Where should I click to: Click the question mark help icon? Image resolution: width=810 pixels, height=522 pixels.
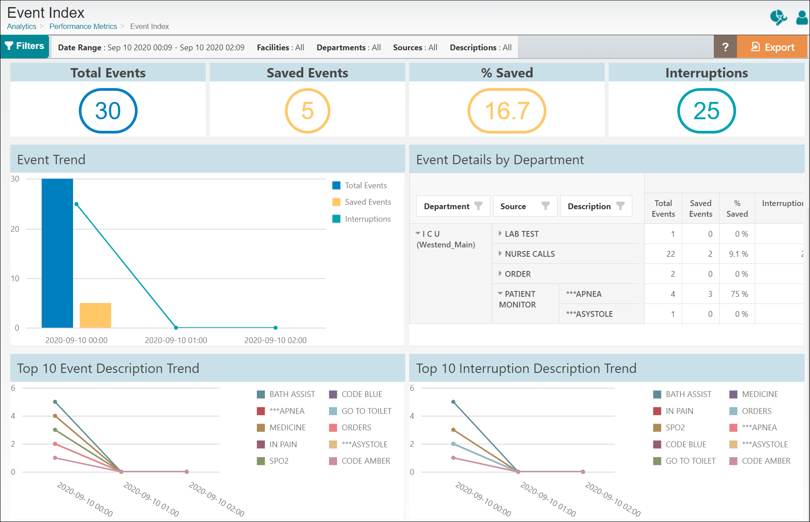[725, 47]
